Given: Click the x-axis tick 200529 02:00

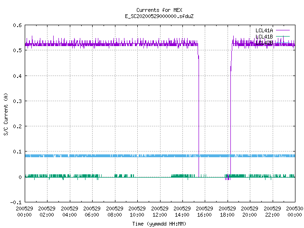Looking at the screenshot, I should click(47, 212).
